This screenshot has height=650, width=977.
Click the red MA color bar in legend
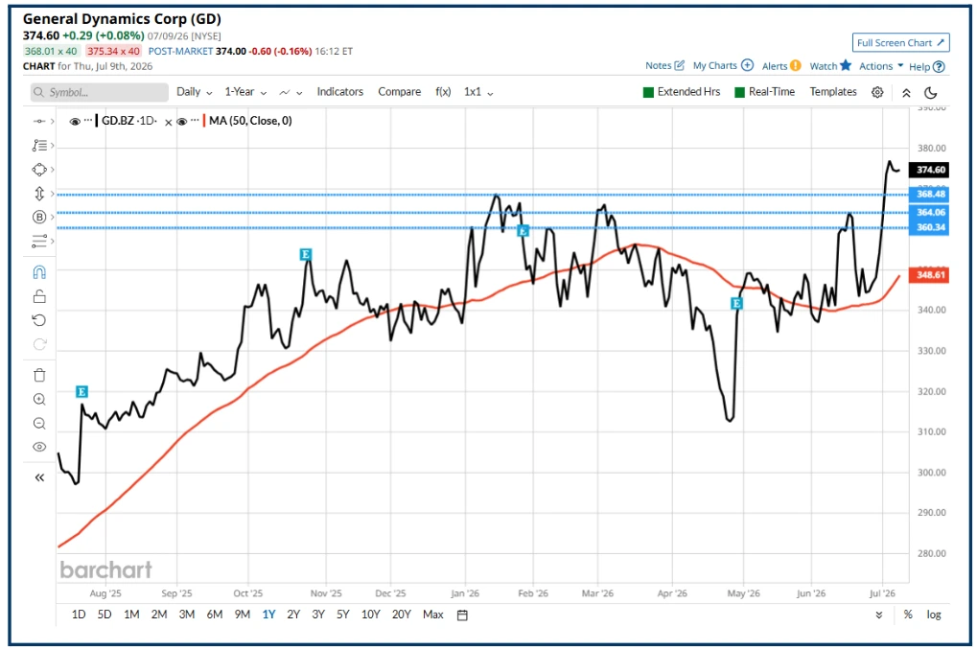204,121
